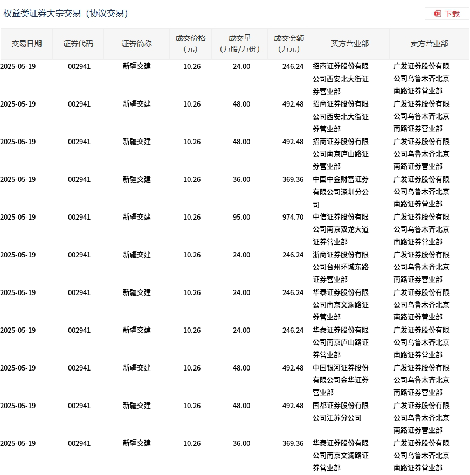This screenshot has width=470, height=475.
Task: Select 新疆交建 name in the 中金财富 row
Action: point(137,179)
